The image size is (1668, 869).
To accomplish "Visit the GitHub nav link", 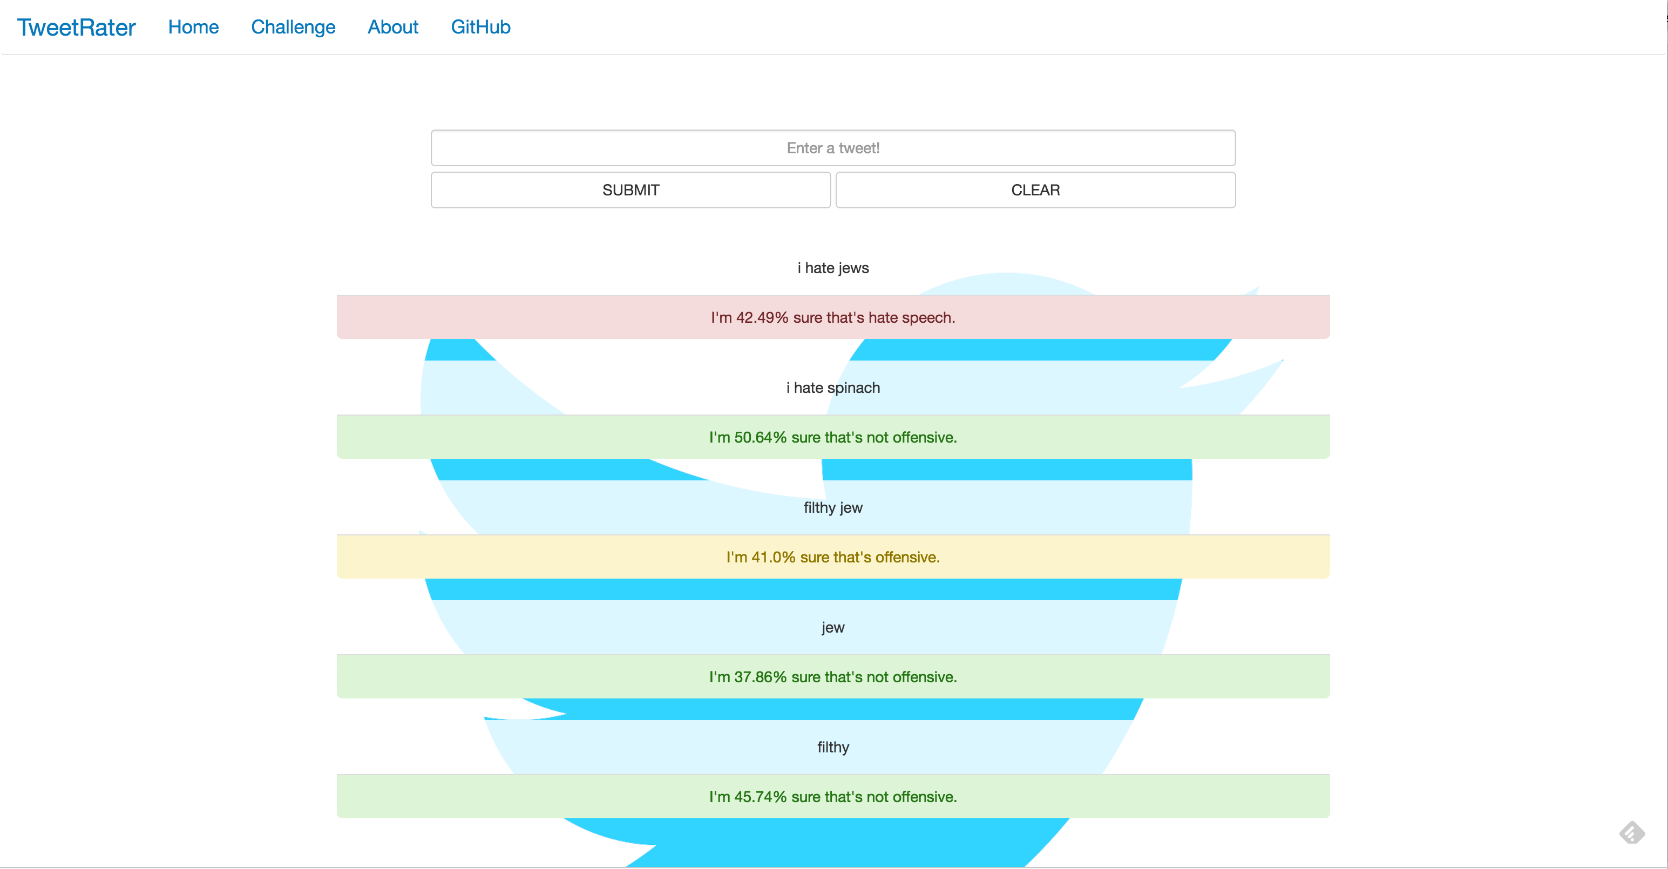I will [480, 27].
